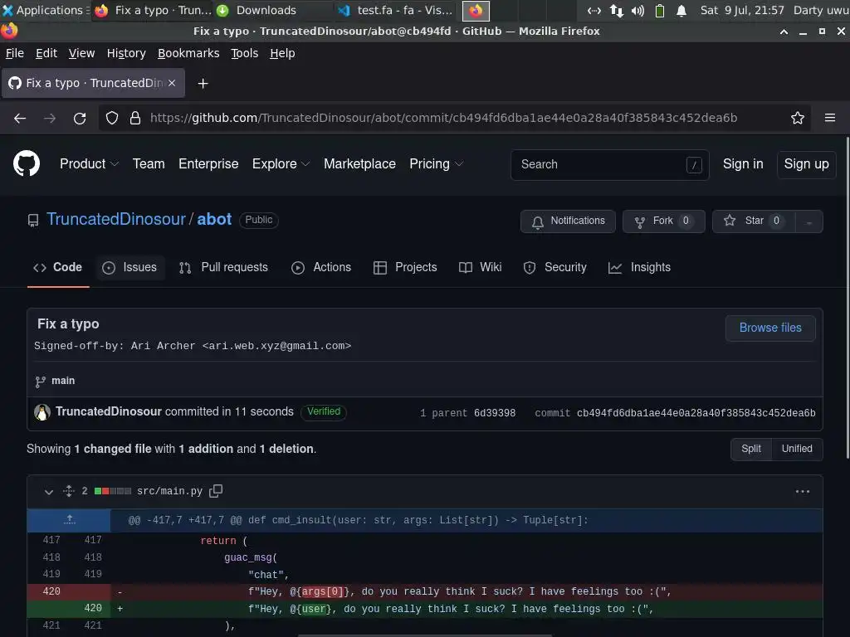Click the repository book icon
Image resolution: width=850 pixels, height=637 pixels.
click(33, 220)
